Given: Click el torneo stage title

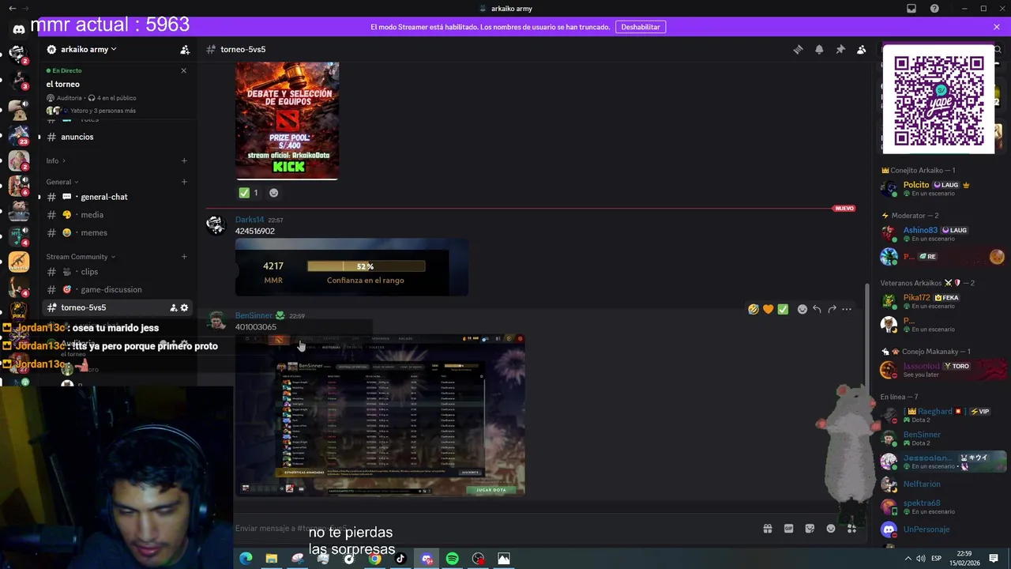Looking at the screenshot, I should click(63, 84).
